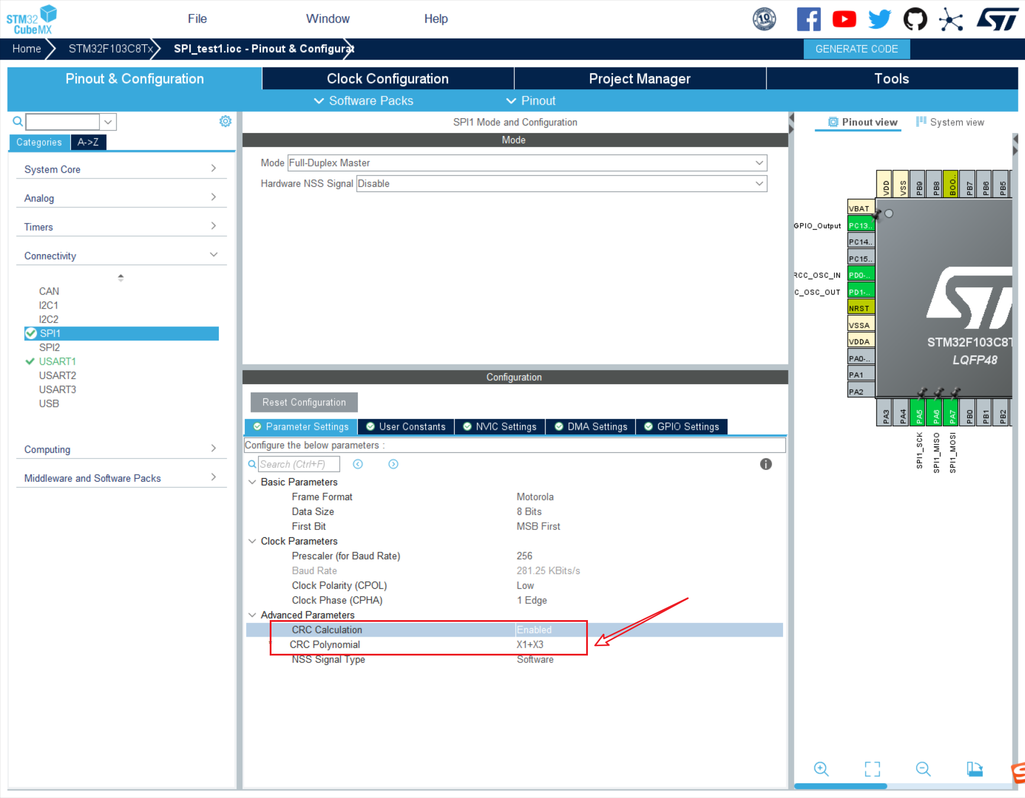Expand the System Core category

[121, 169]
